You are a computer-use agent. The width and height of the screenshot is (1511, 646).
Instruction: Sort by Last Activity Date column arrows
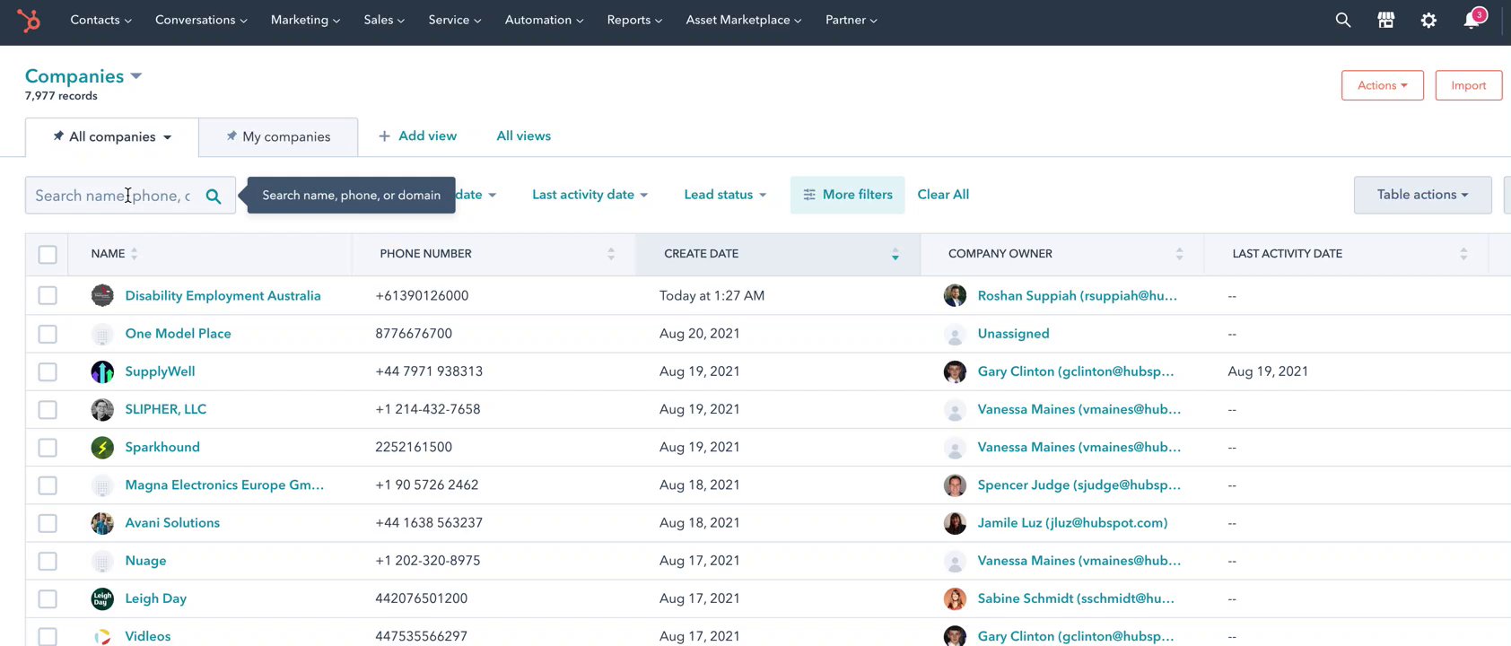[1463, 254]
